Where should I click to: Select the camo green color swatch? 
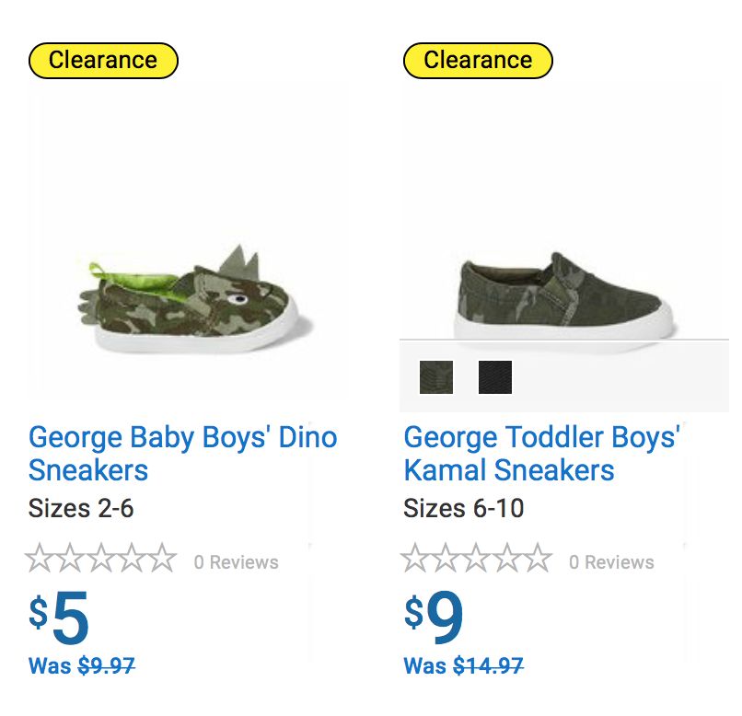pyautogui.click(x=436, y=377)
